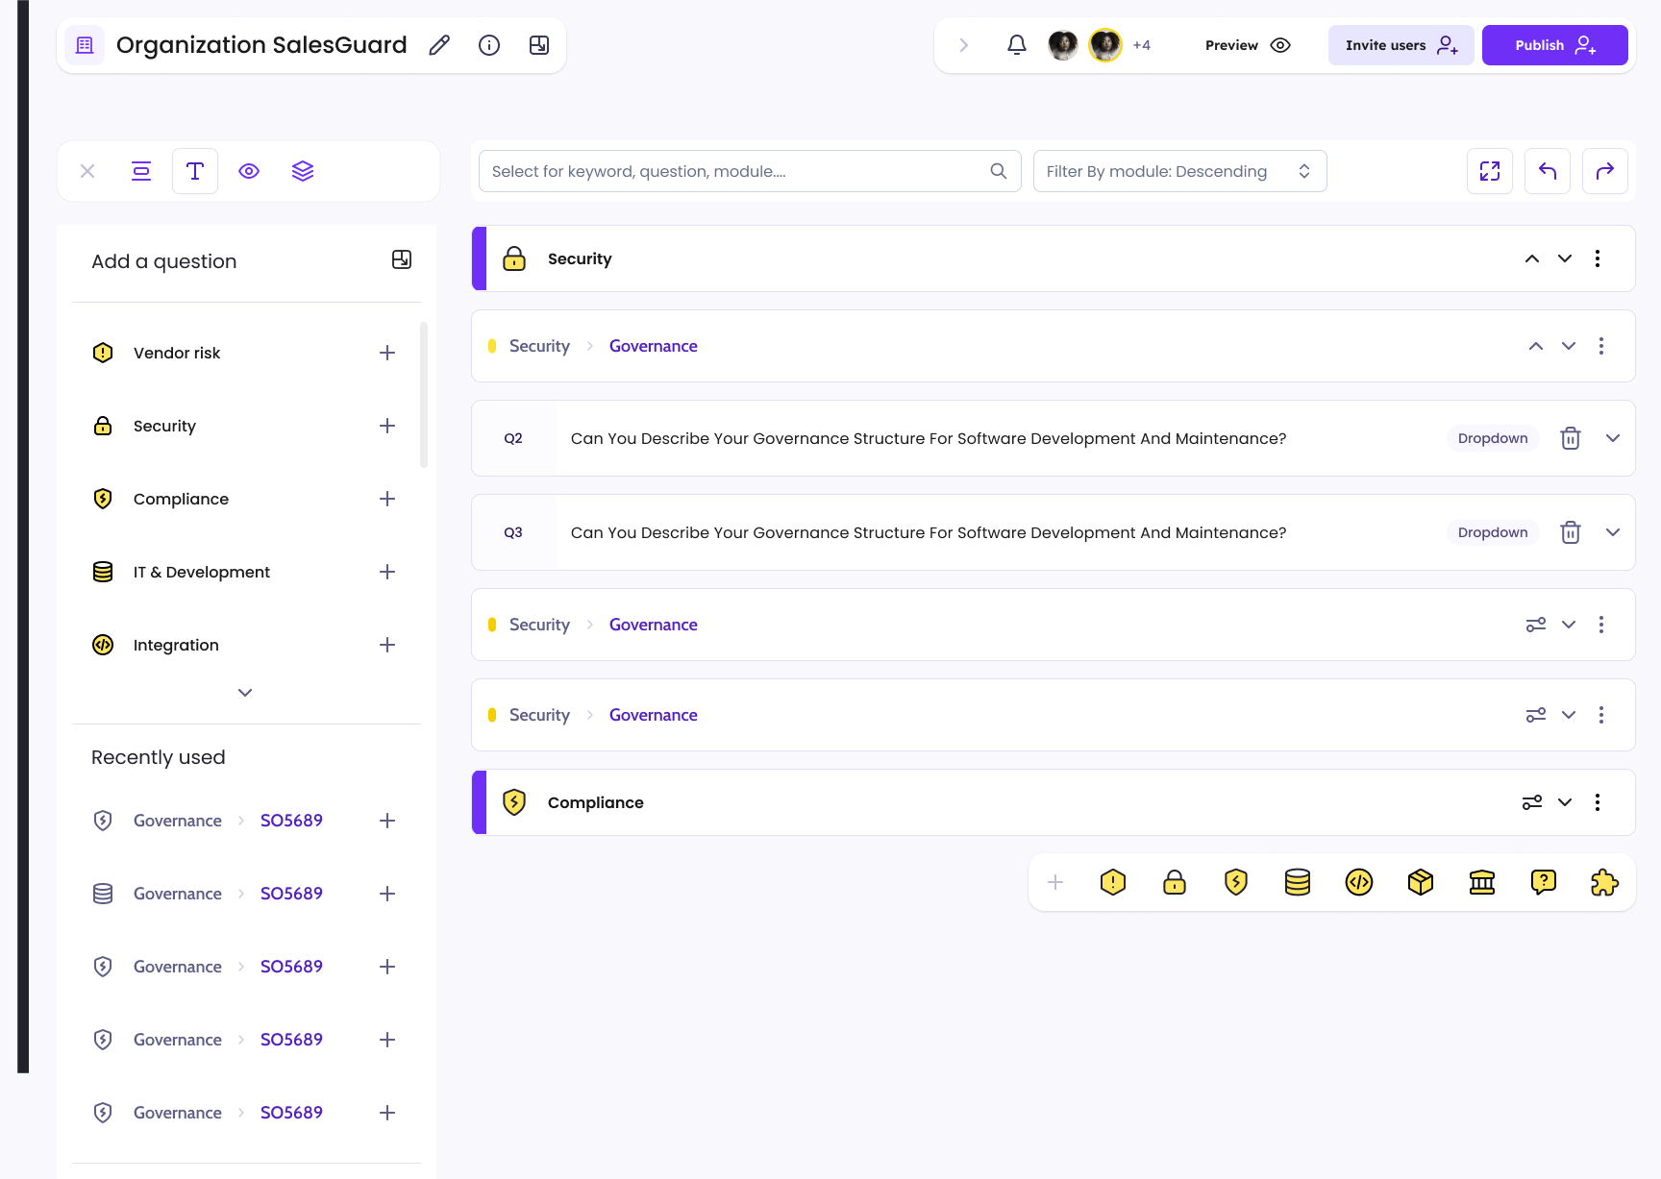1661x1179 pixels.
Task: Toggle the settings sliders on Compliance section
Action: pos(1531,802)
